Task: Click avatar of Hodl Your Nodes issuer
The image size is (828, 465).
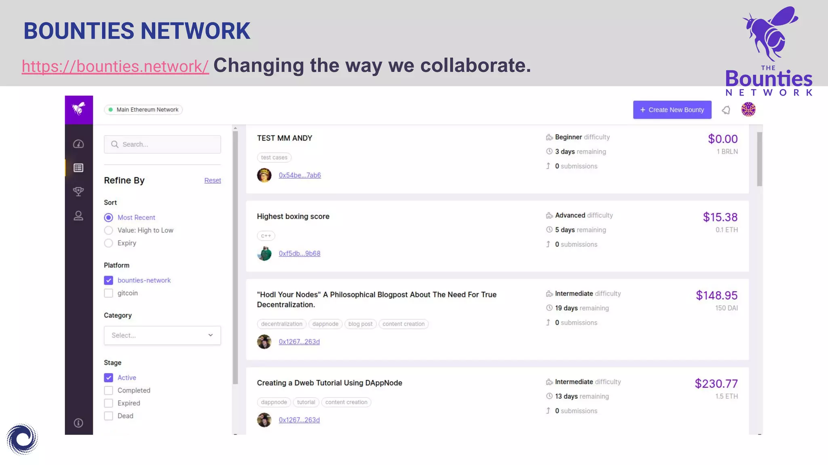Action: (264, 341)
